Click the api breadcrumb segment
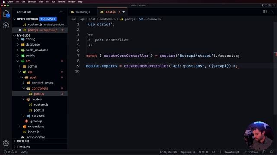The width and height of the screenshot is (277, 155). 82,19
